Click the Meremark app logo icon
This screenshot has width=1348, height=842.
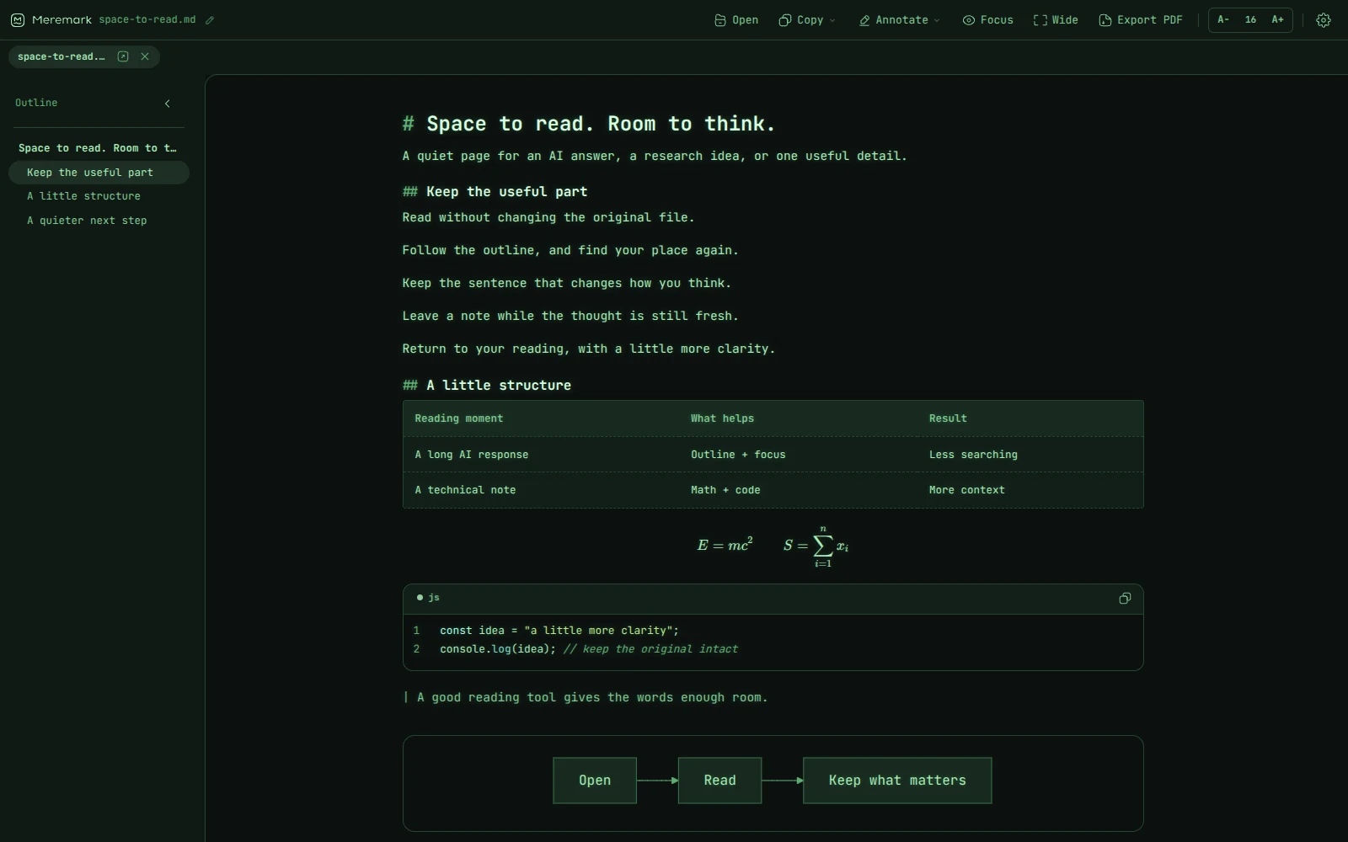(18, 20)
